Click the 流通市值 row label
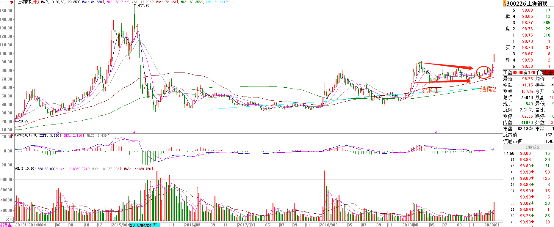 [x=513, y=141]
